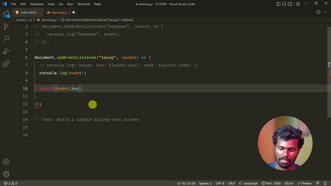The image size is (331, 186).
Task: Open the Search view
Action: 6,39
